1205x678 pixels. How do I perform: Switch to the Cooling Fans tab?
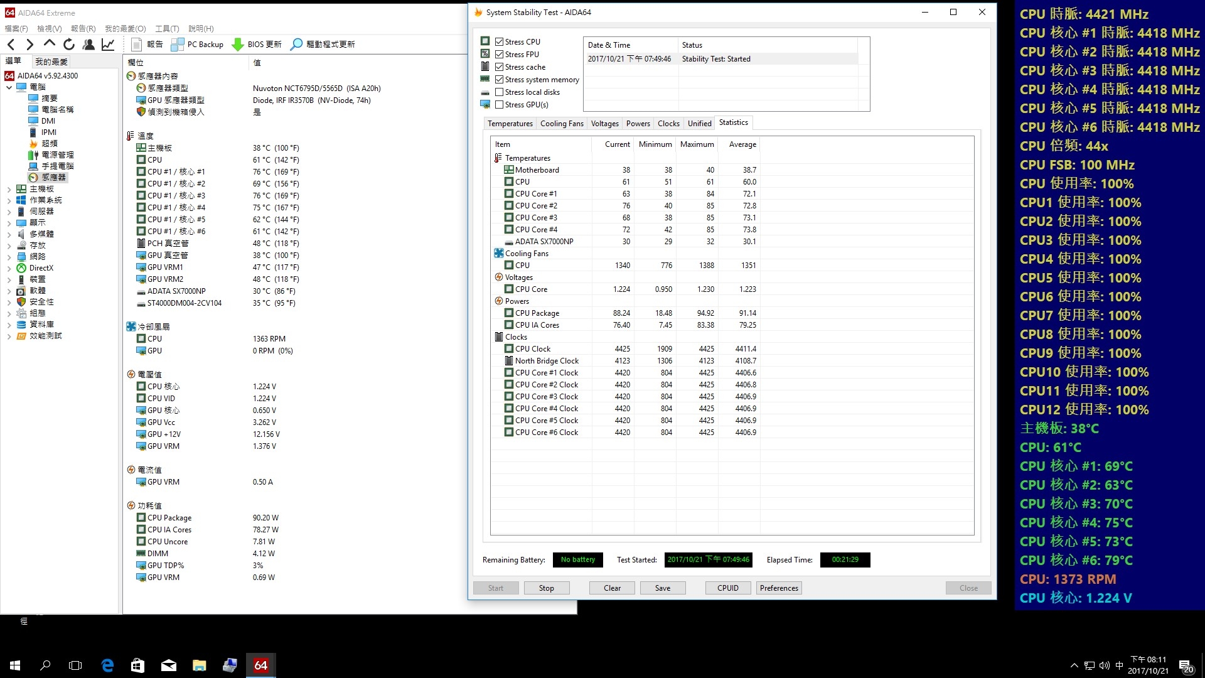[562, 124]
